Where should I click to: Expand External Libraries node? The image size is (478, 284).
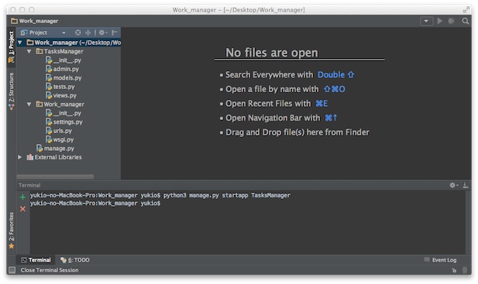pyautogui.click(x=20, y=157)
